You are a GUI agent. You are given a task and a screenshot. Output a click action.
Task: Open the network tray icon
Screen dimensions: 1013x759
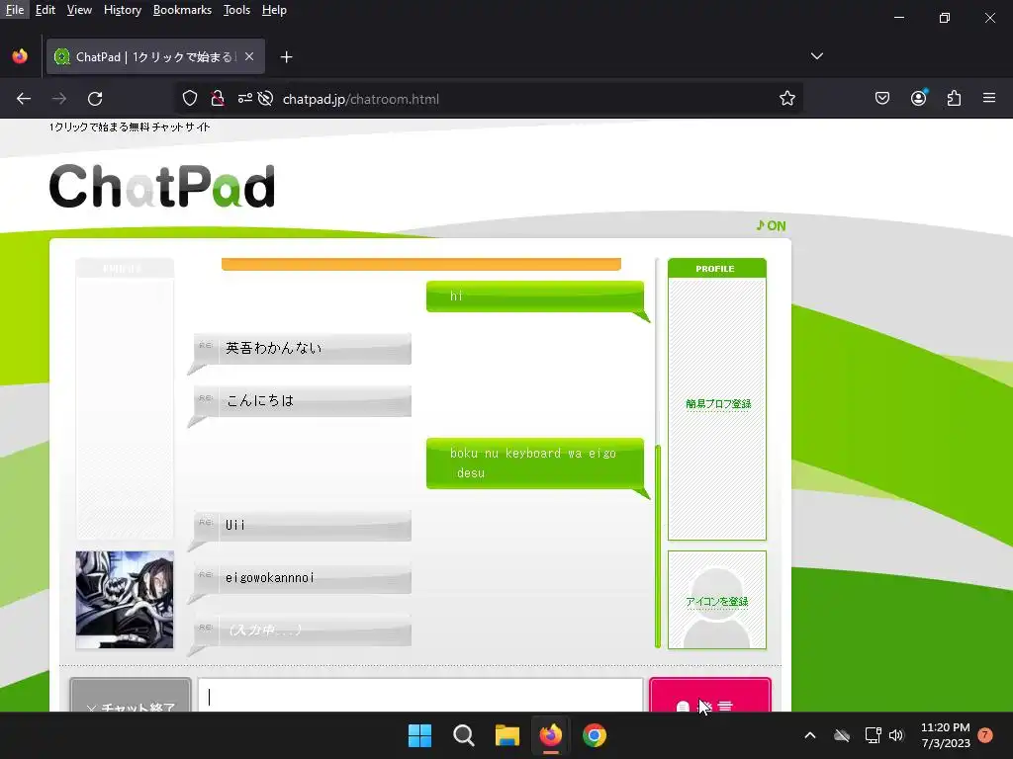click(873, 735)
